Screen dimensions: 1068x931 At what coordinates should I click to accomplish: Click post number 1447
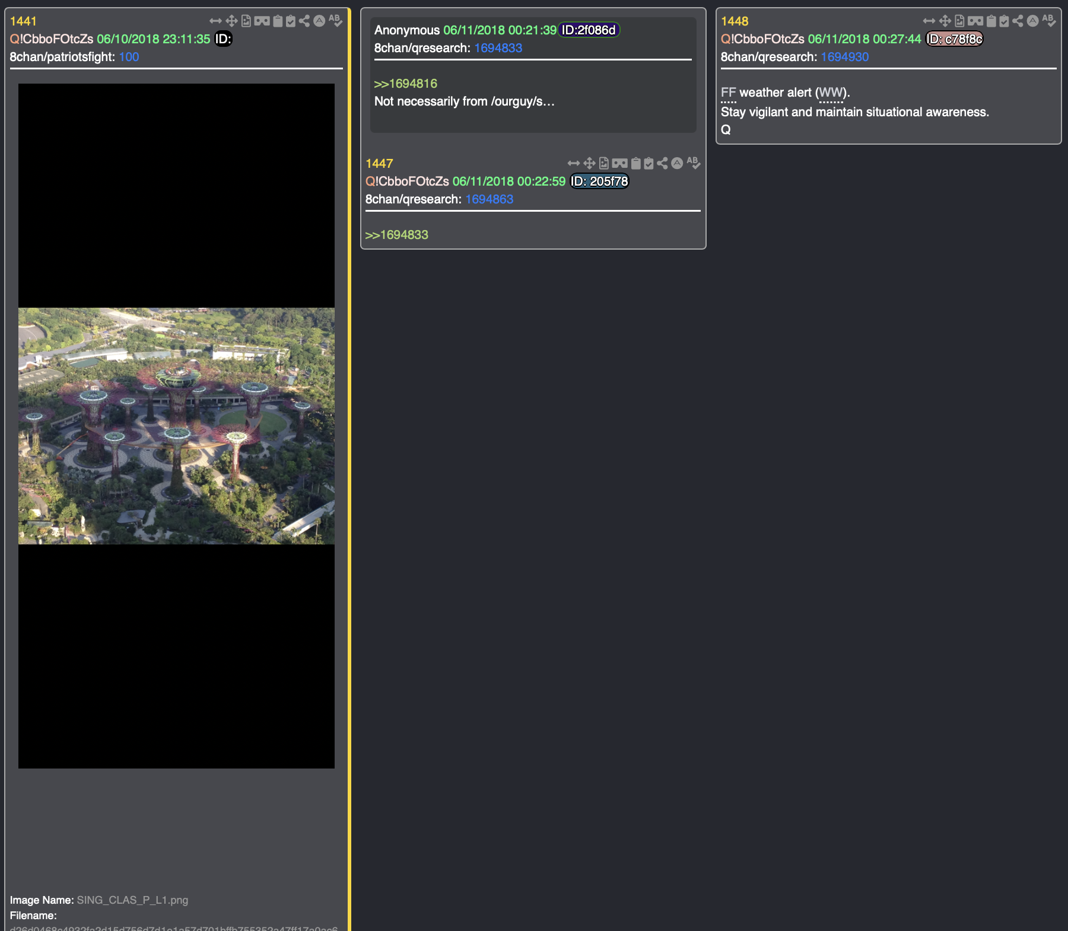[x=379, y=164]
